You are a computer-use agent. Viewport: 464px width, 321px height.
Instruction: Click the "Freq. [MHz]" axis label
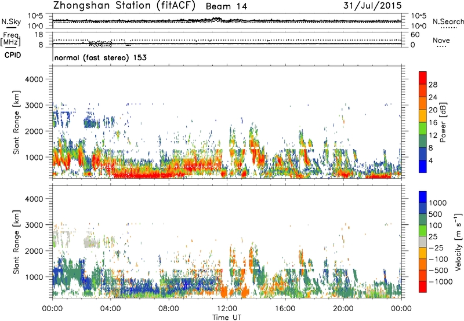10,39
